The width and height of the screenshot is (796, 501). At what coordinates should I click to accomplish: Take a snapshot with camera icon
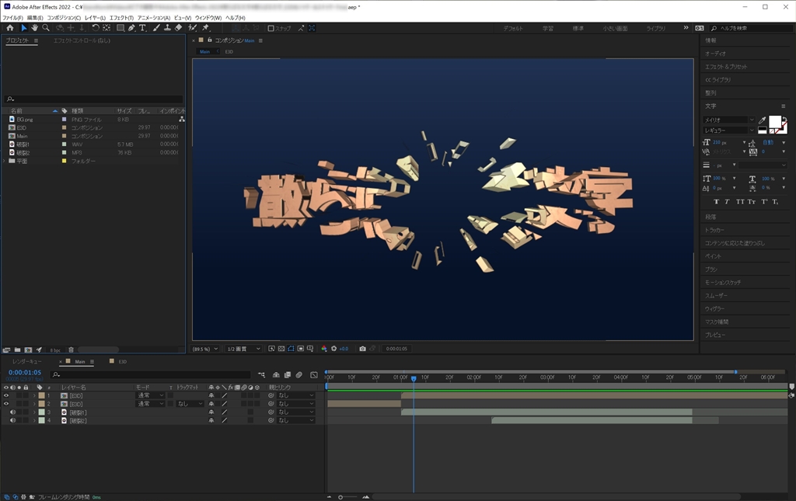[362, 349]
